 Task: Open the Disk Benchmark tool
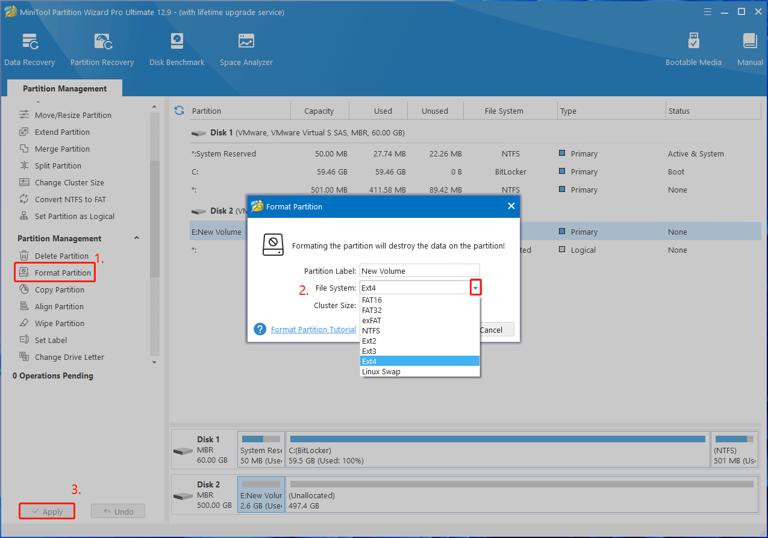[176, 49]
